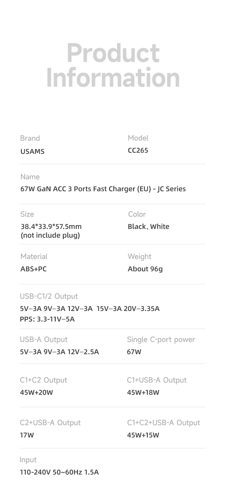Click the 45W+15W output value
Image resolution: width=231 pixels, height=490 pixels.
pos(143,435)
